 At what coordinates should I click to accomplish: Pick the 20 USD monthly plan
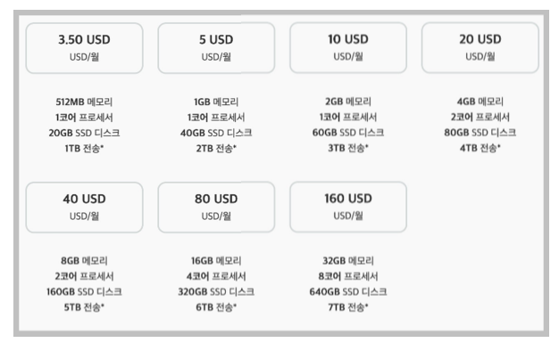pyautogui.click(x=480, y=48)
